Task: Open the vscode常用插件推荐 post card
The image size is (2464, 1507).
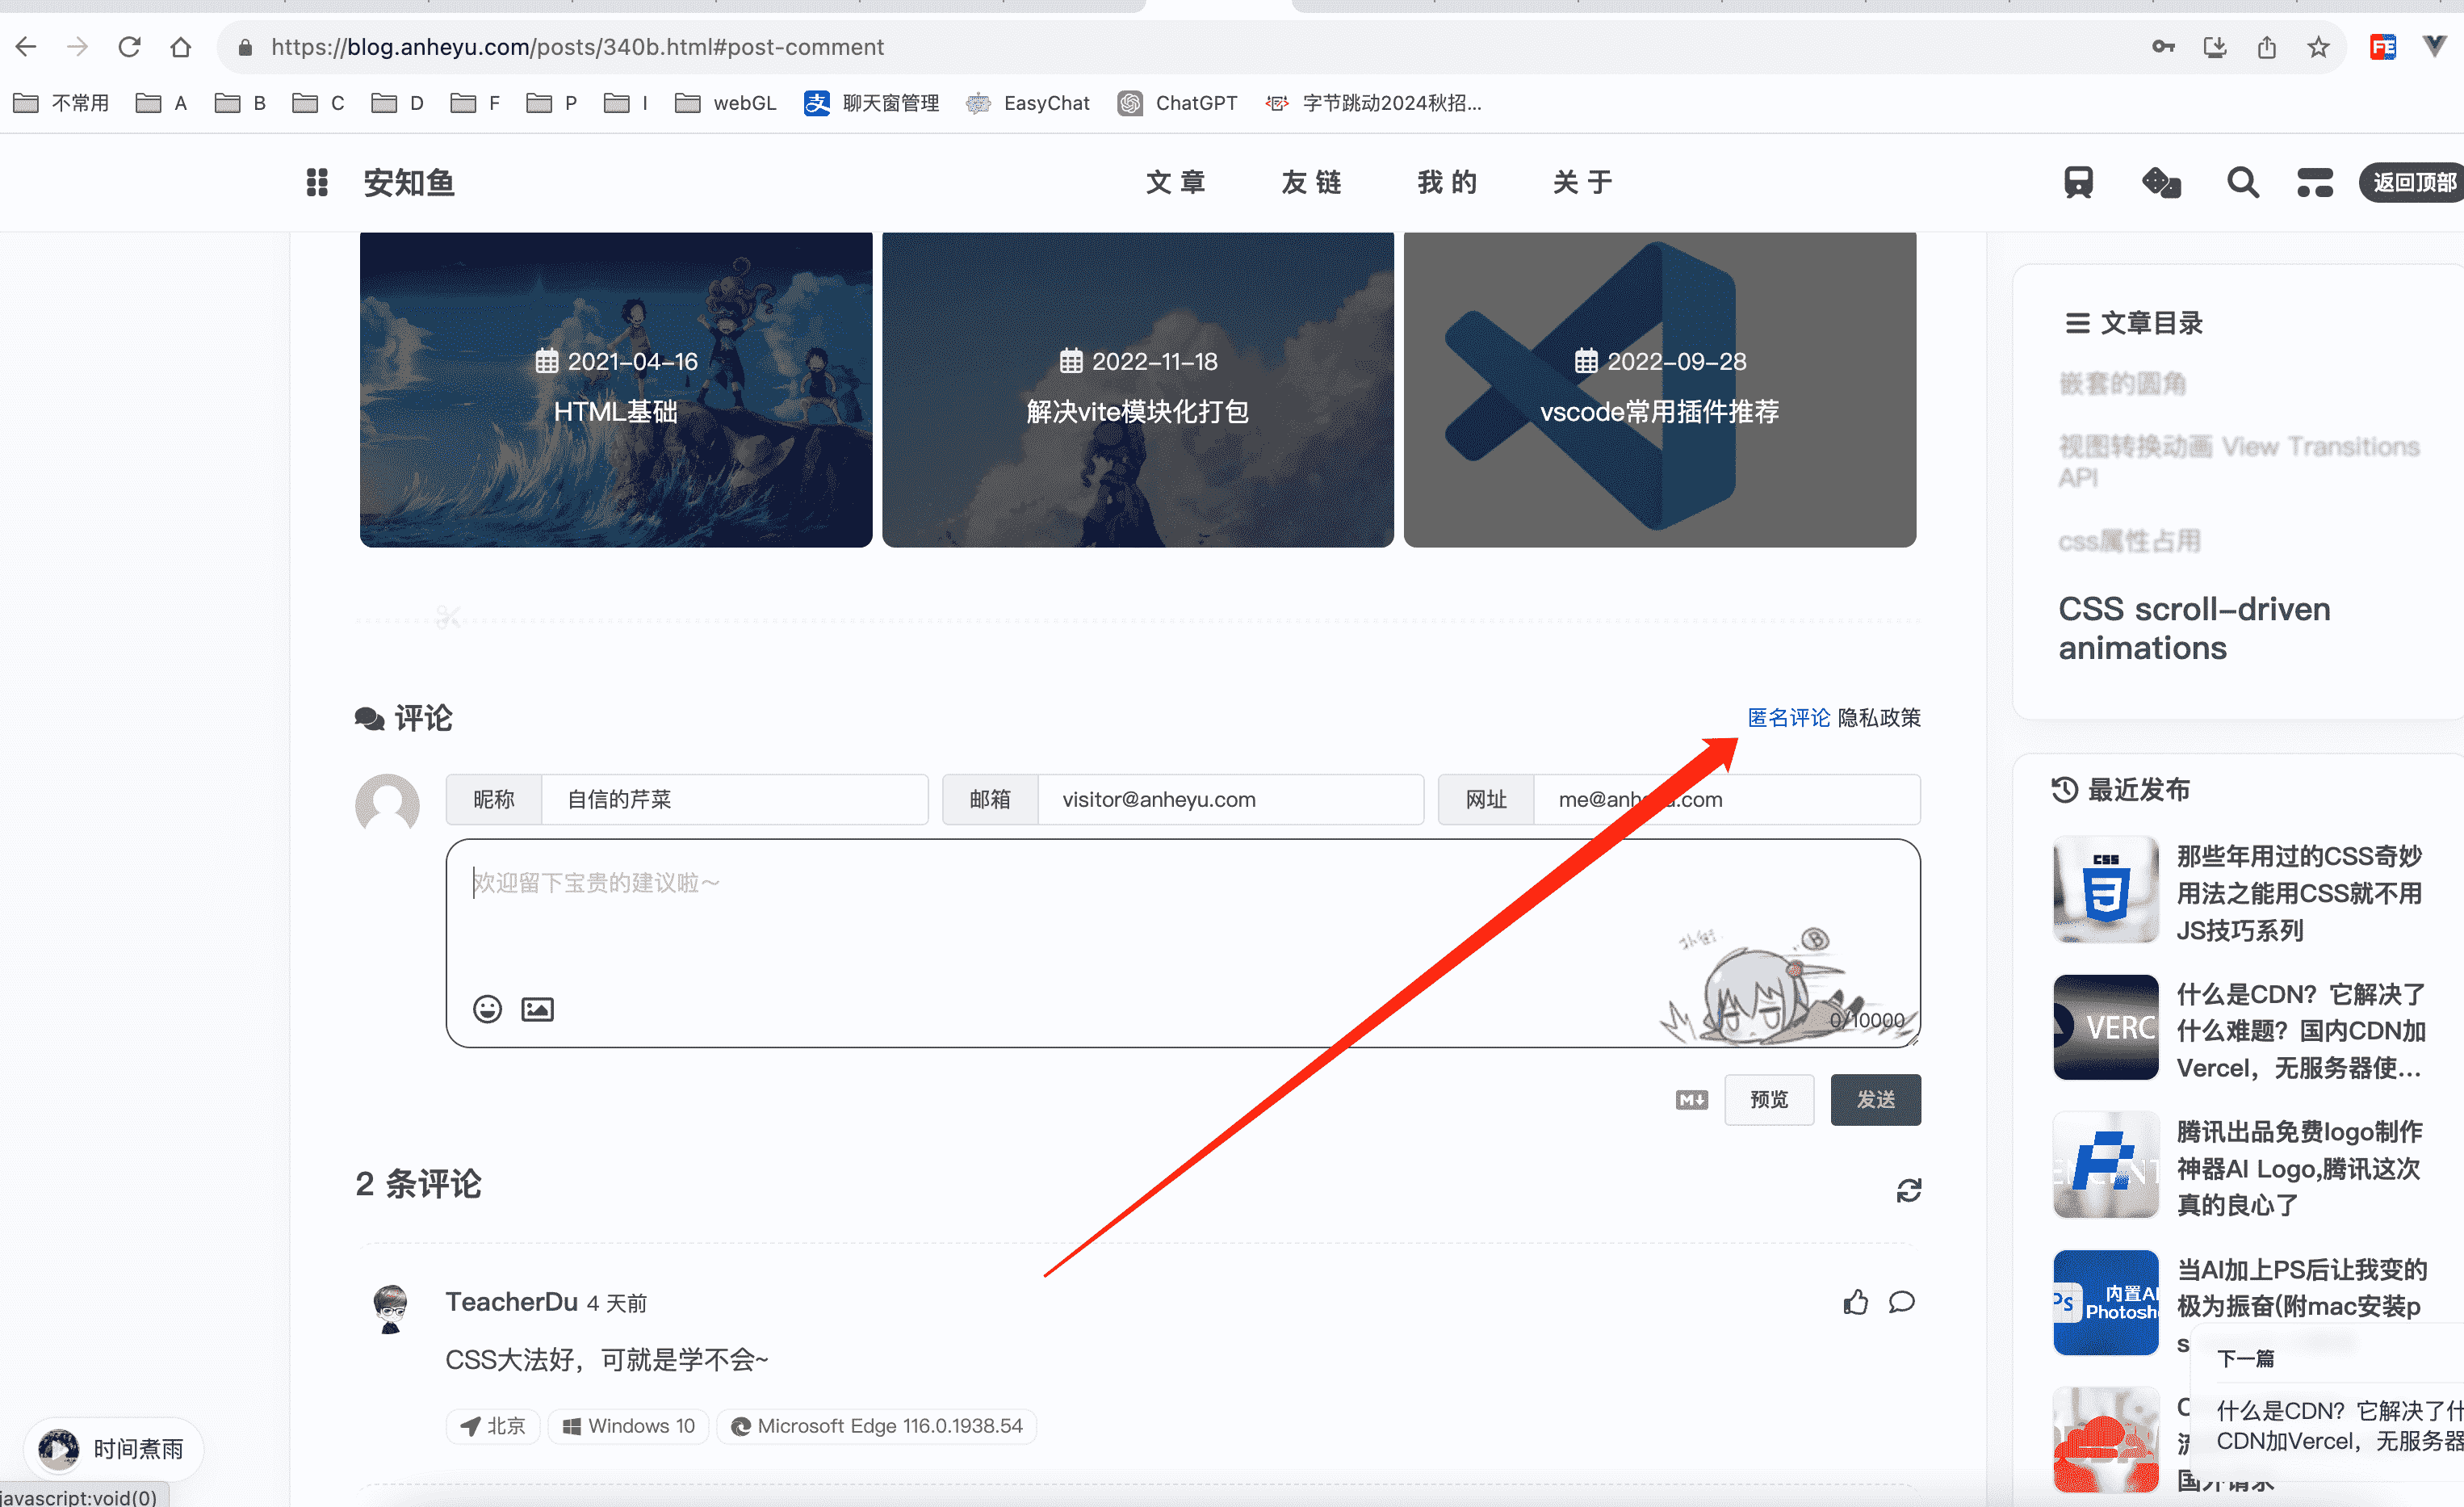Action: pos(1660,389)
